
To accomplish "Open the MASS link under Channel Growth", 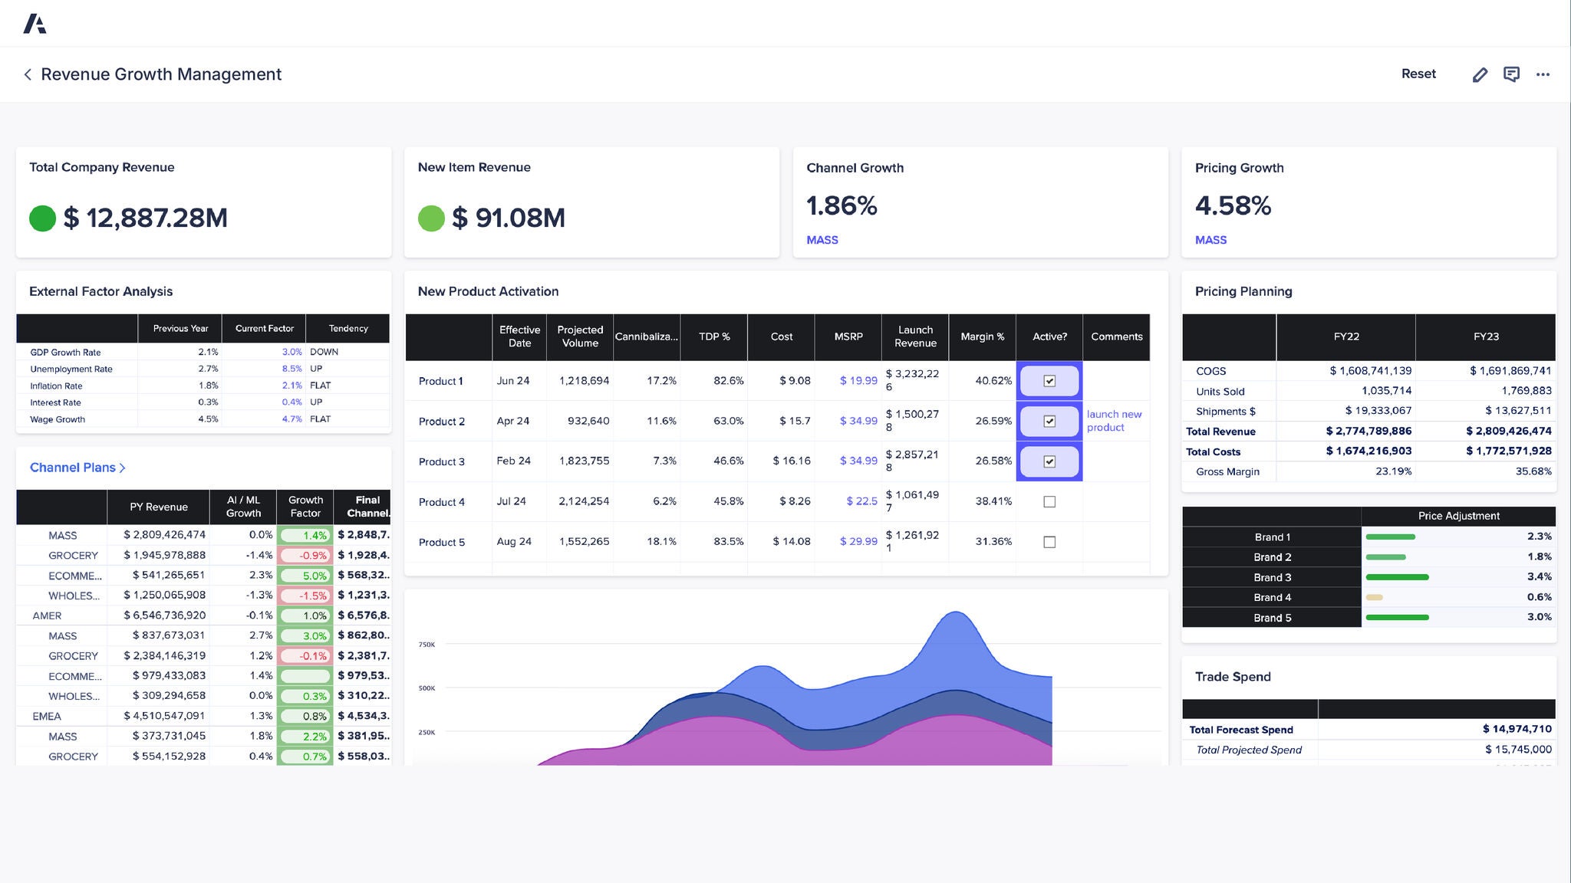I will point(822,240).
